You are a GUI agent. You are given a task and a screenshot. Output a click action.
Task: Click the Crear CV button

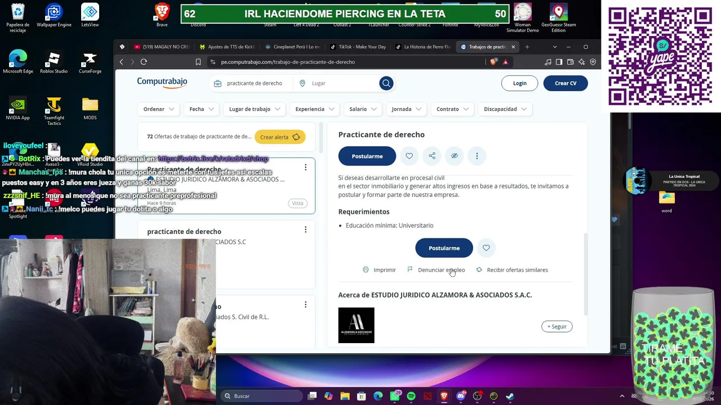[566, 83]
